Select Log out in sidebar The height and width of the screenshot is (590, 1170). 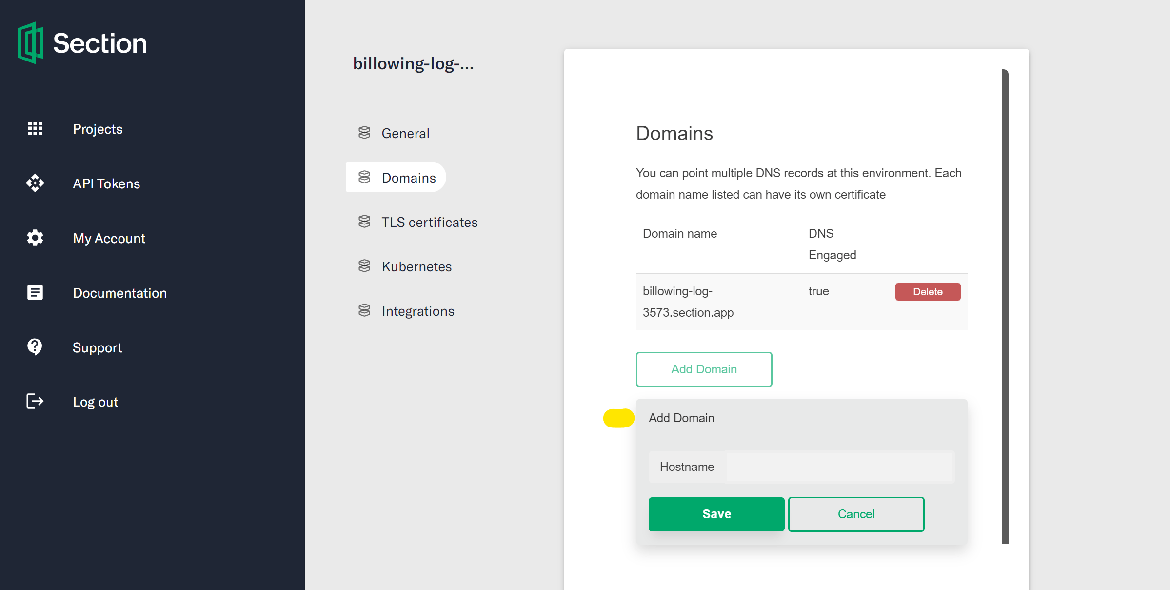[x=96, y=402]
